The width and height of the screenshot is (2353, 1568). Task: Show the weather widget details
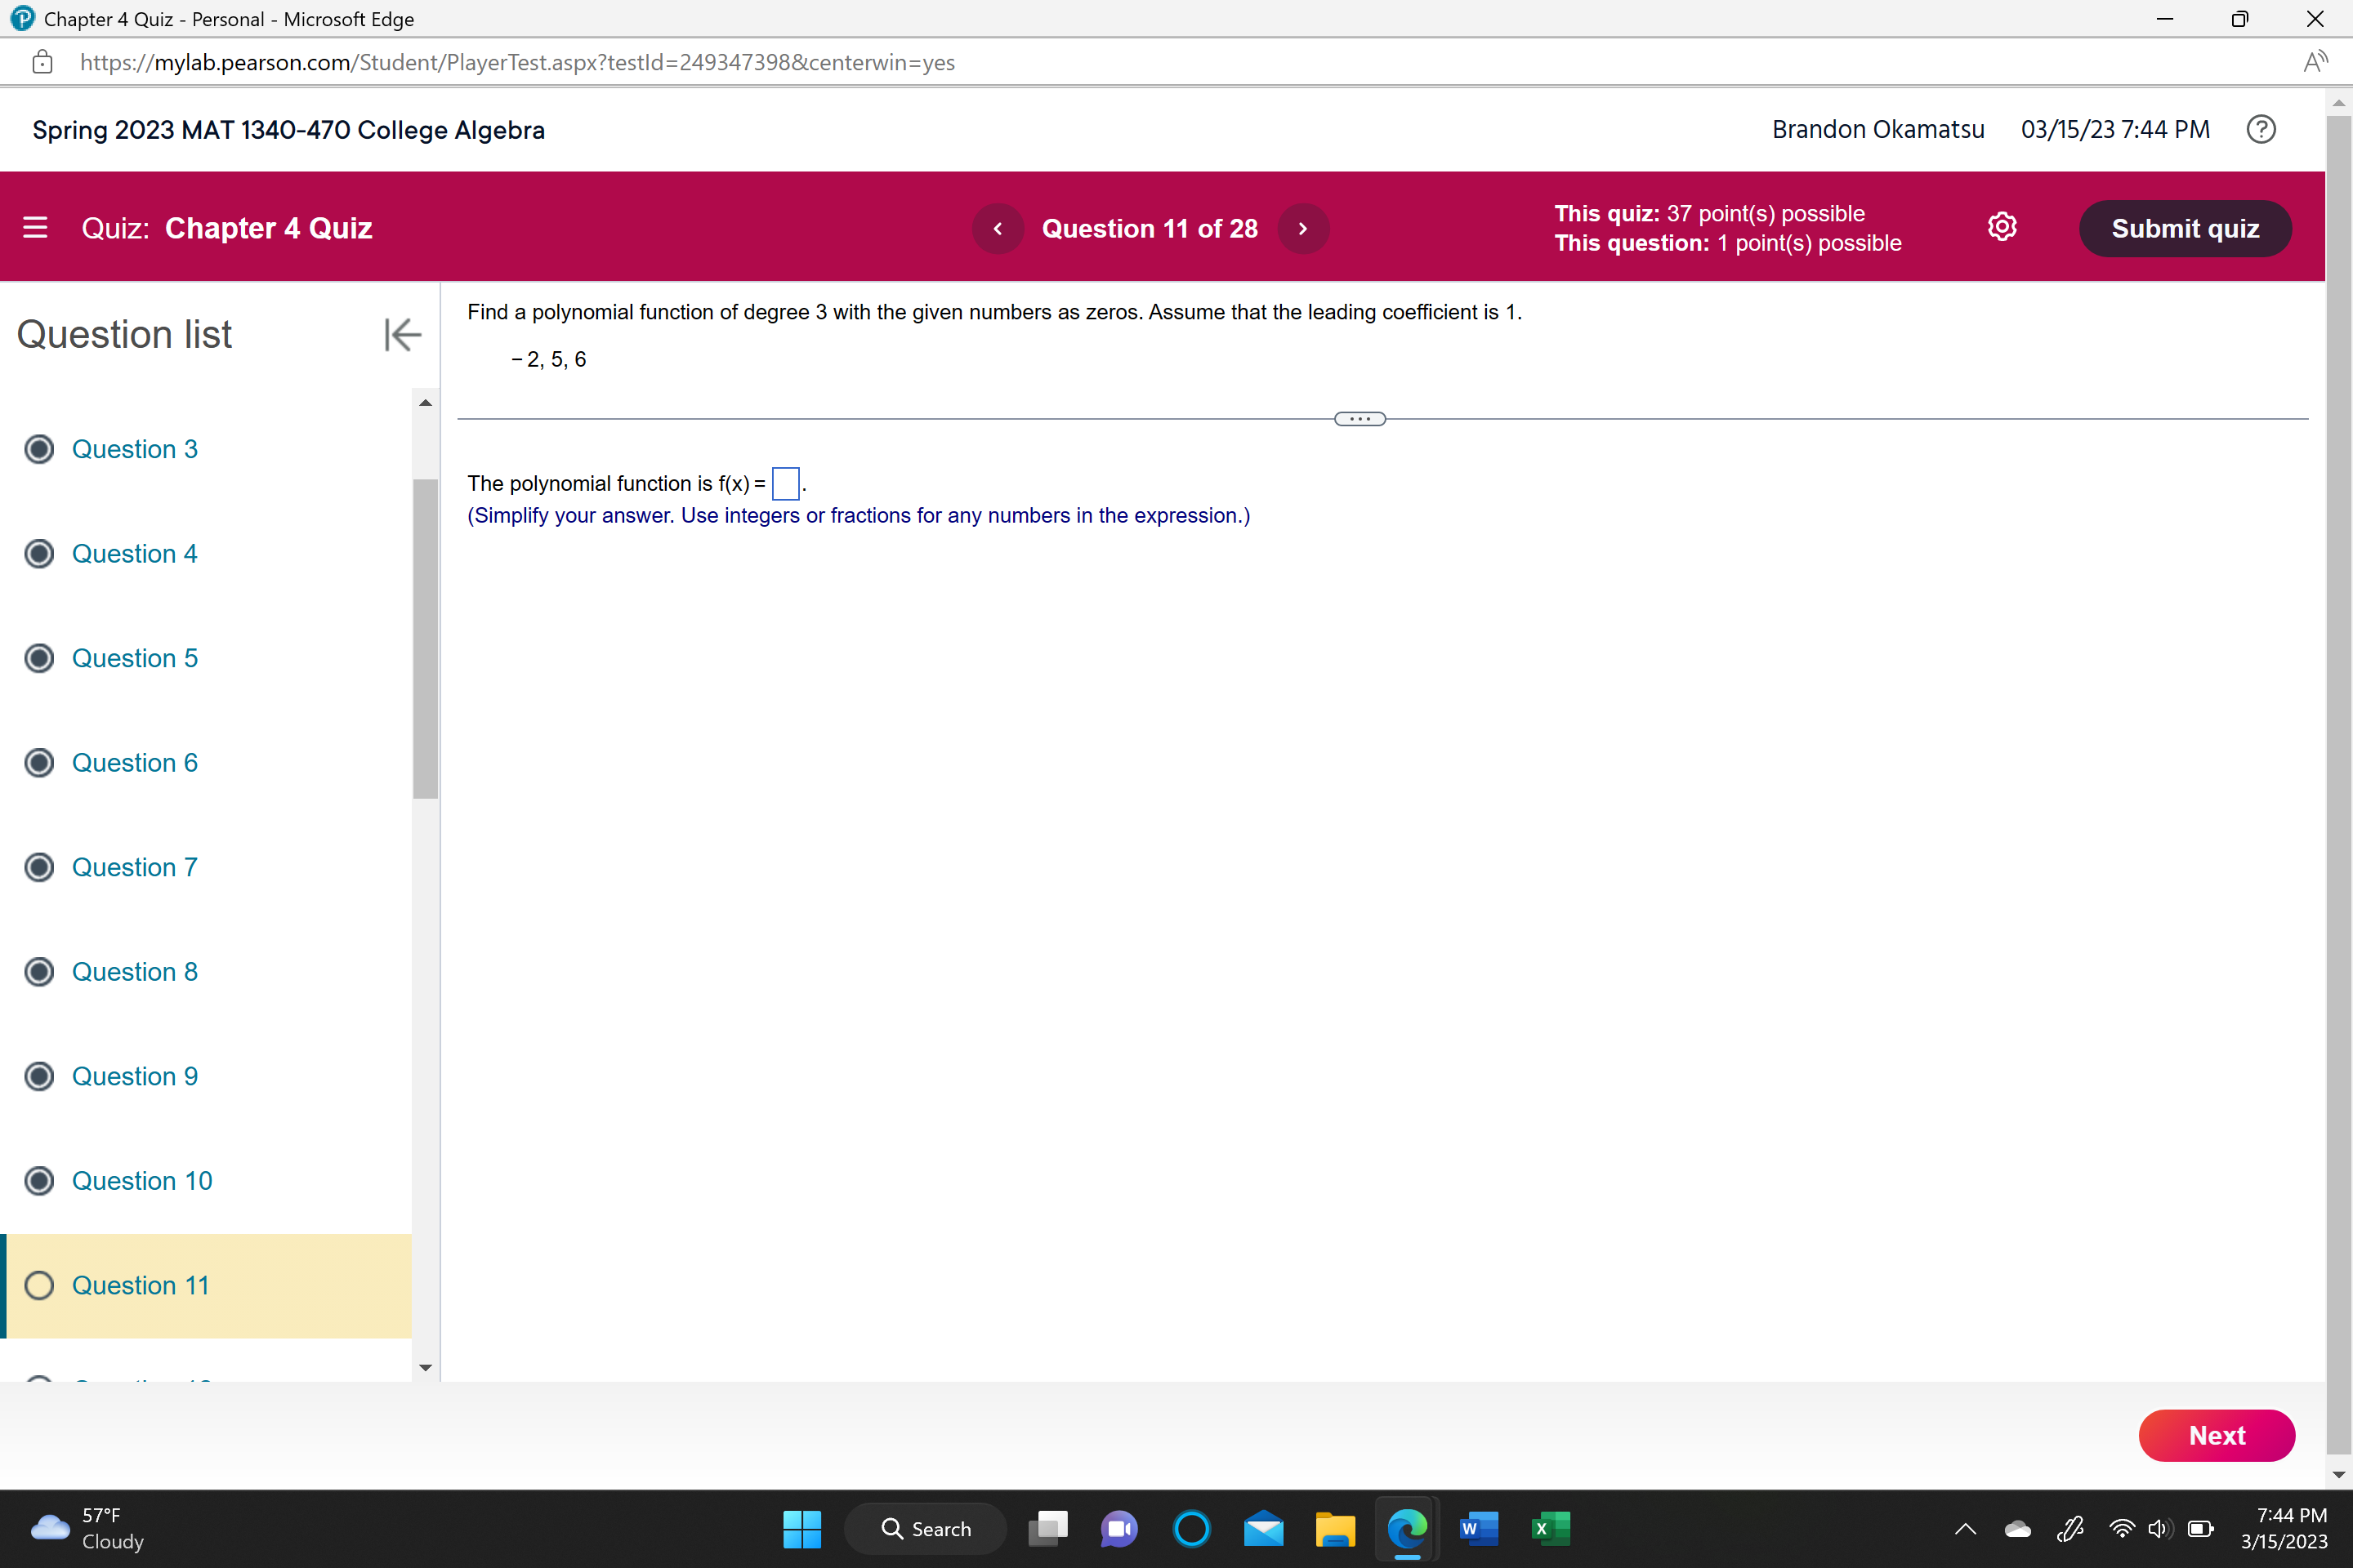click(85, 1529)
